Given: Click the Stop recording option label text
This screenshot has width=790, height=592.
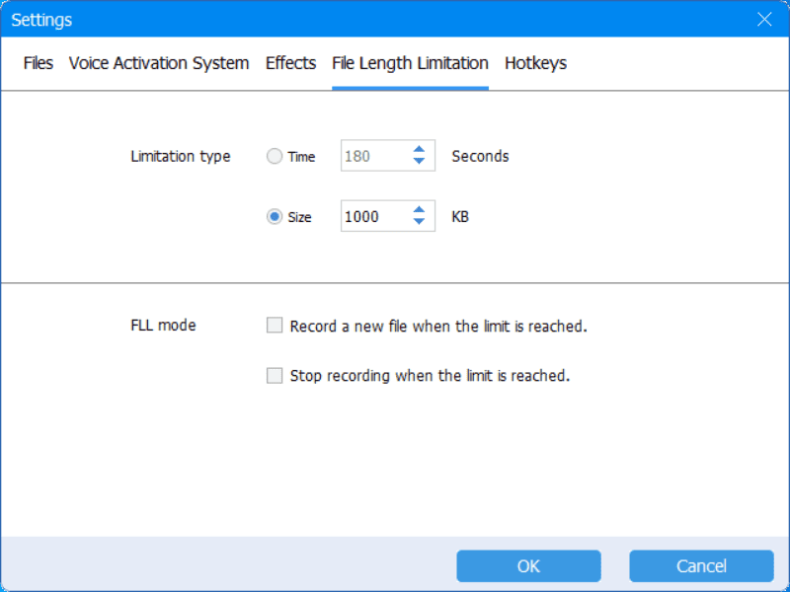Looking at the screenshot, I should point(430,376).
